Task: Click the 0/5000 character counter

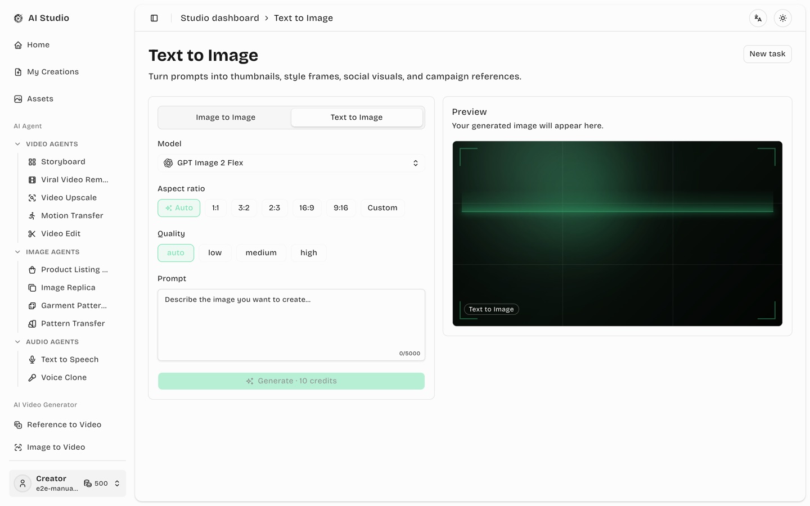Action: pos(409,354)
